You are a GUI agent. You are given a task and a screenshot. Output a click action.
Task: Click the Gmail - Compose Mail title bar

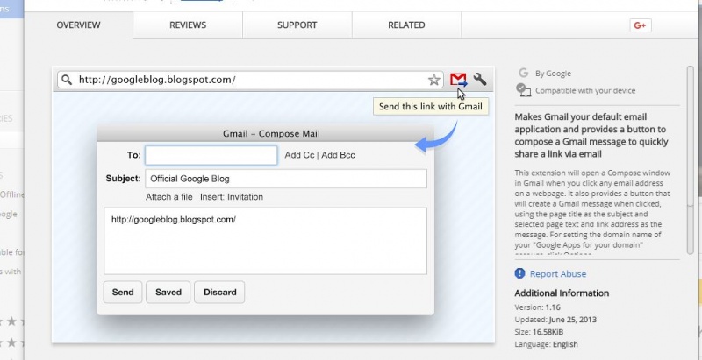tap(266, 133)
